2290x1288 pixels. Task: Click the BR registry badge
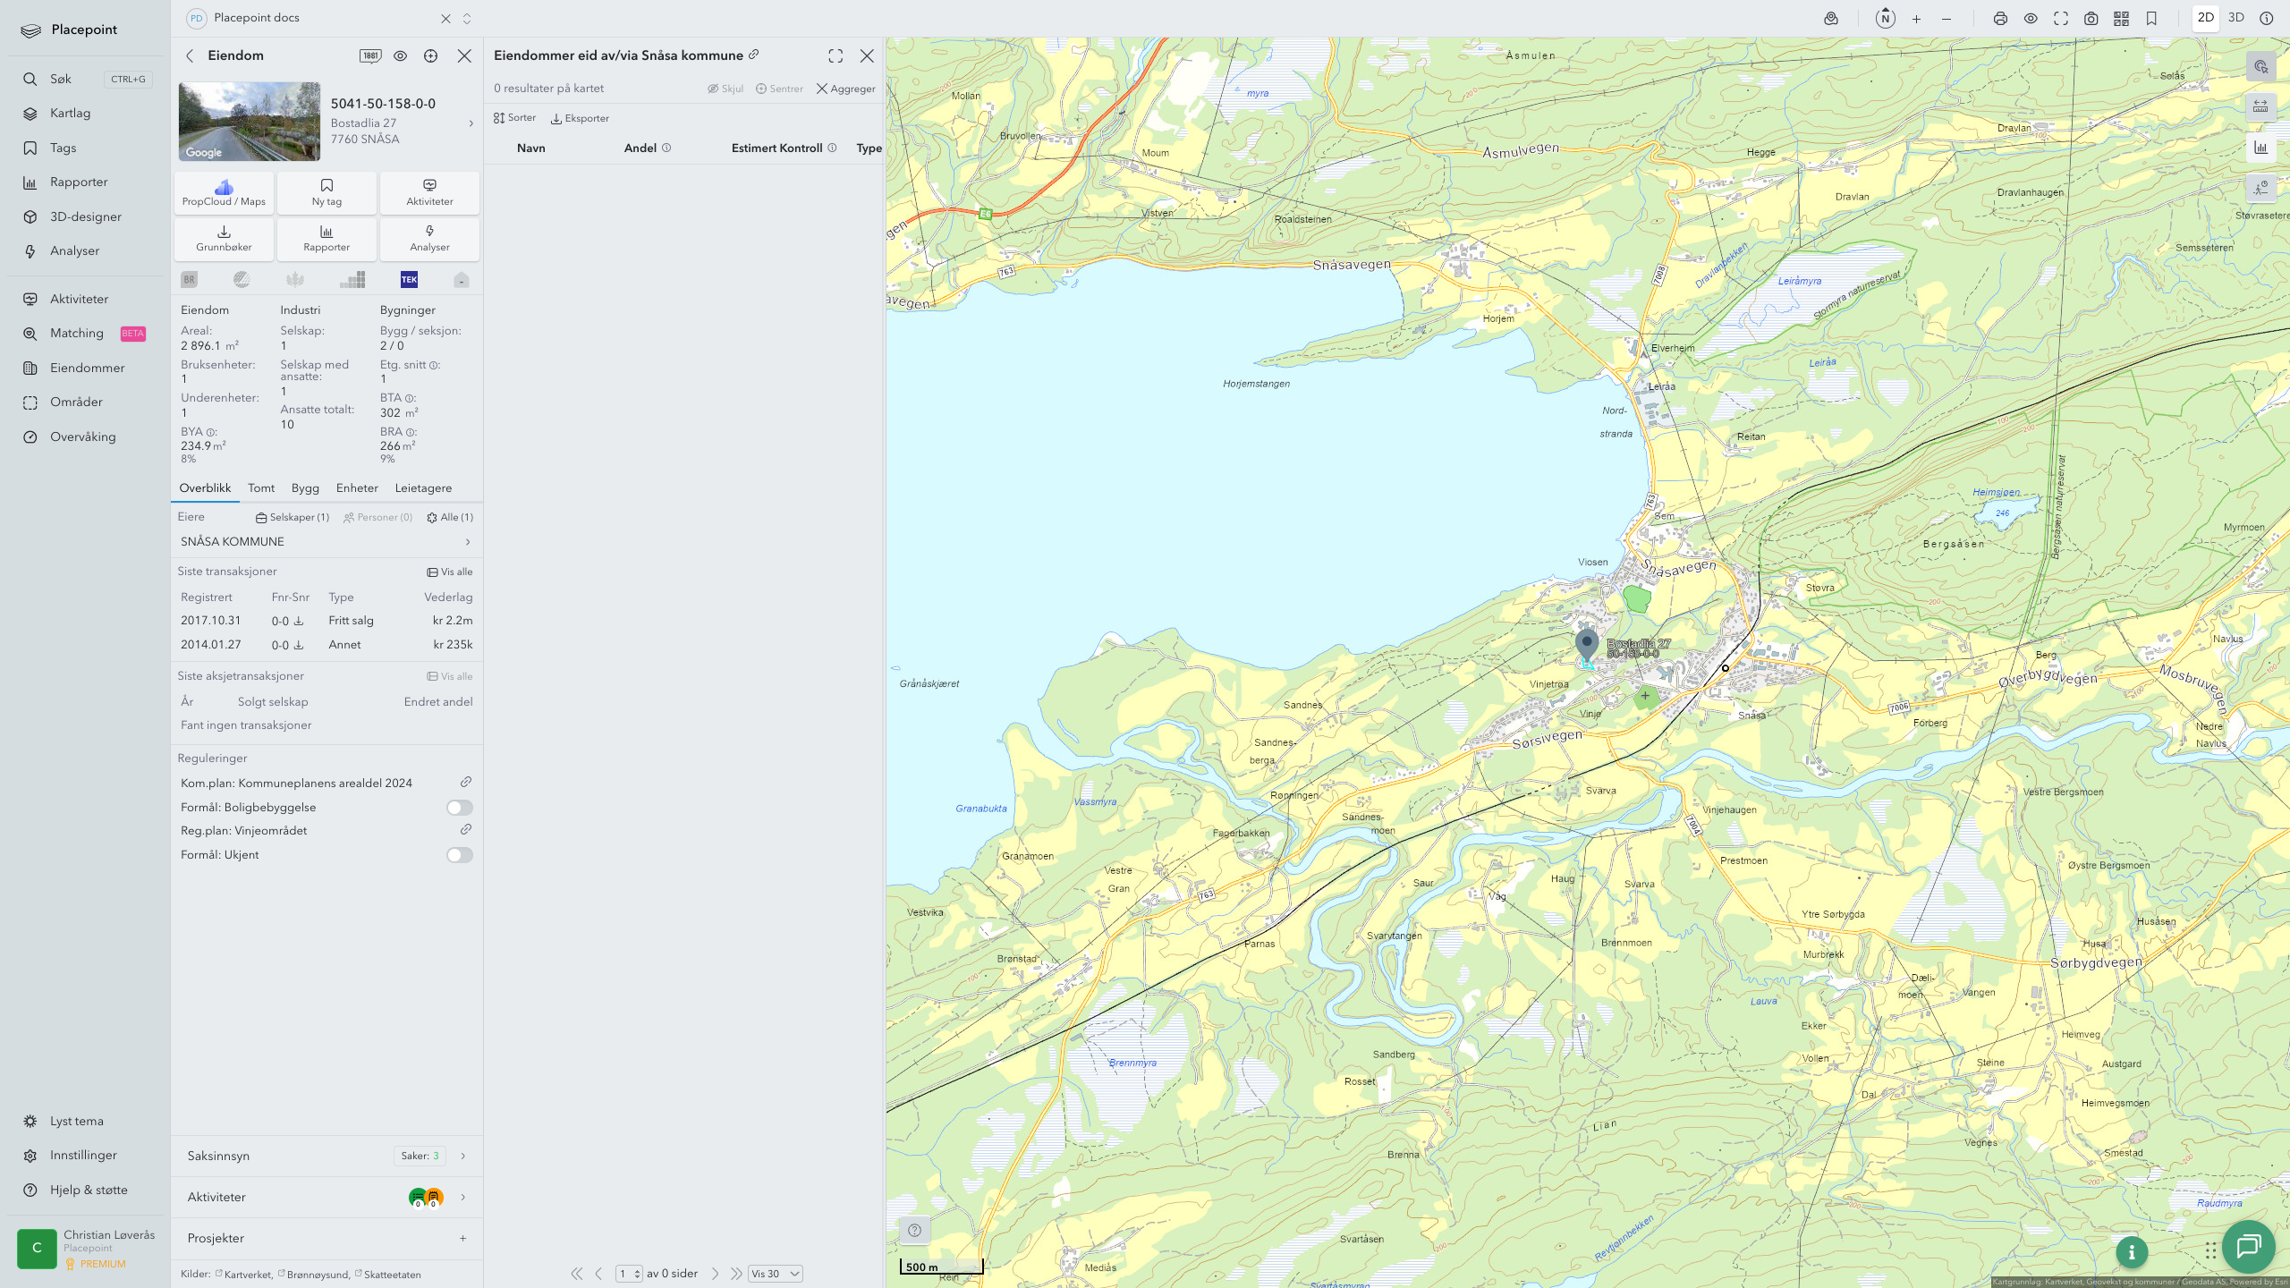[x=189, y=280]
